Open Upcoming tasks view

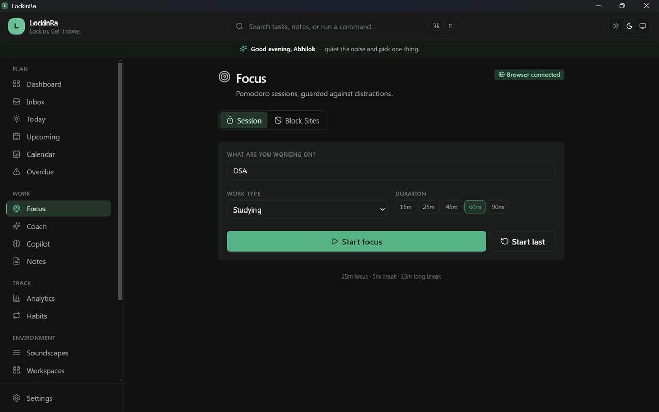59,137
